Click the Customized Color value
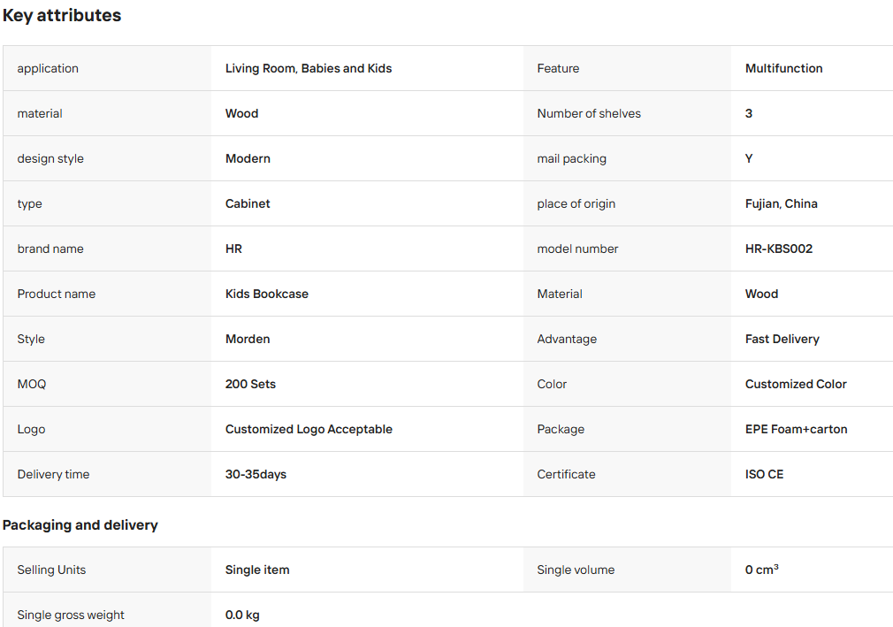The width and height of the screenshot is (893, 627). click(x=796, y=384)
